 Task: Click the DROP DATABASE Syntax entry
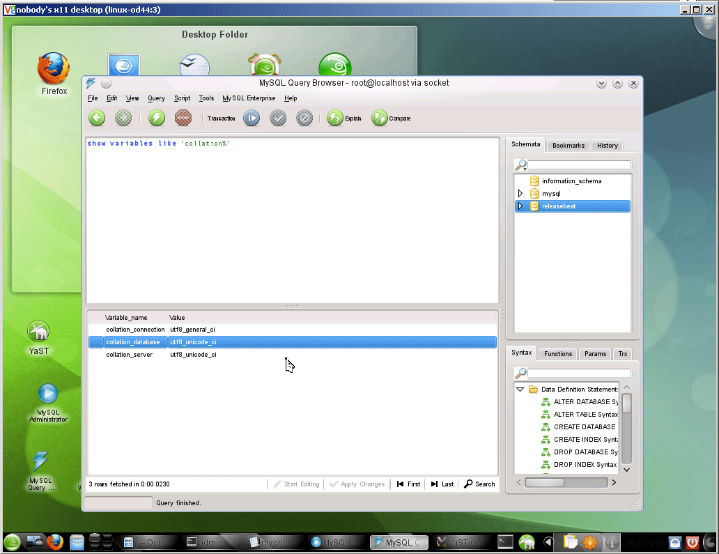pyautogui.click(x=585, y=452)
